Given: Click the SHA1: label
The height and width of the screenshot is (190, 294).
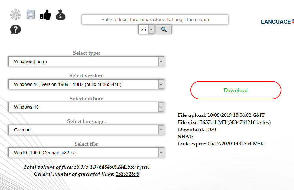Looking at the screenshot, I should [185, 136].
